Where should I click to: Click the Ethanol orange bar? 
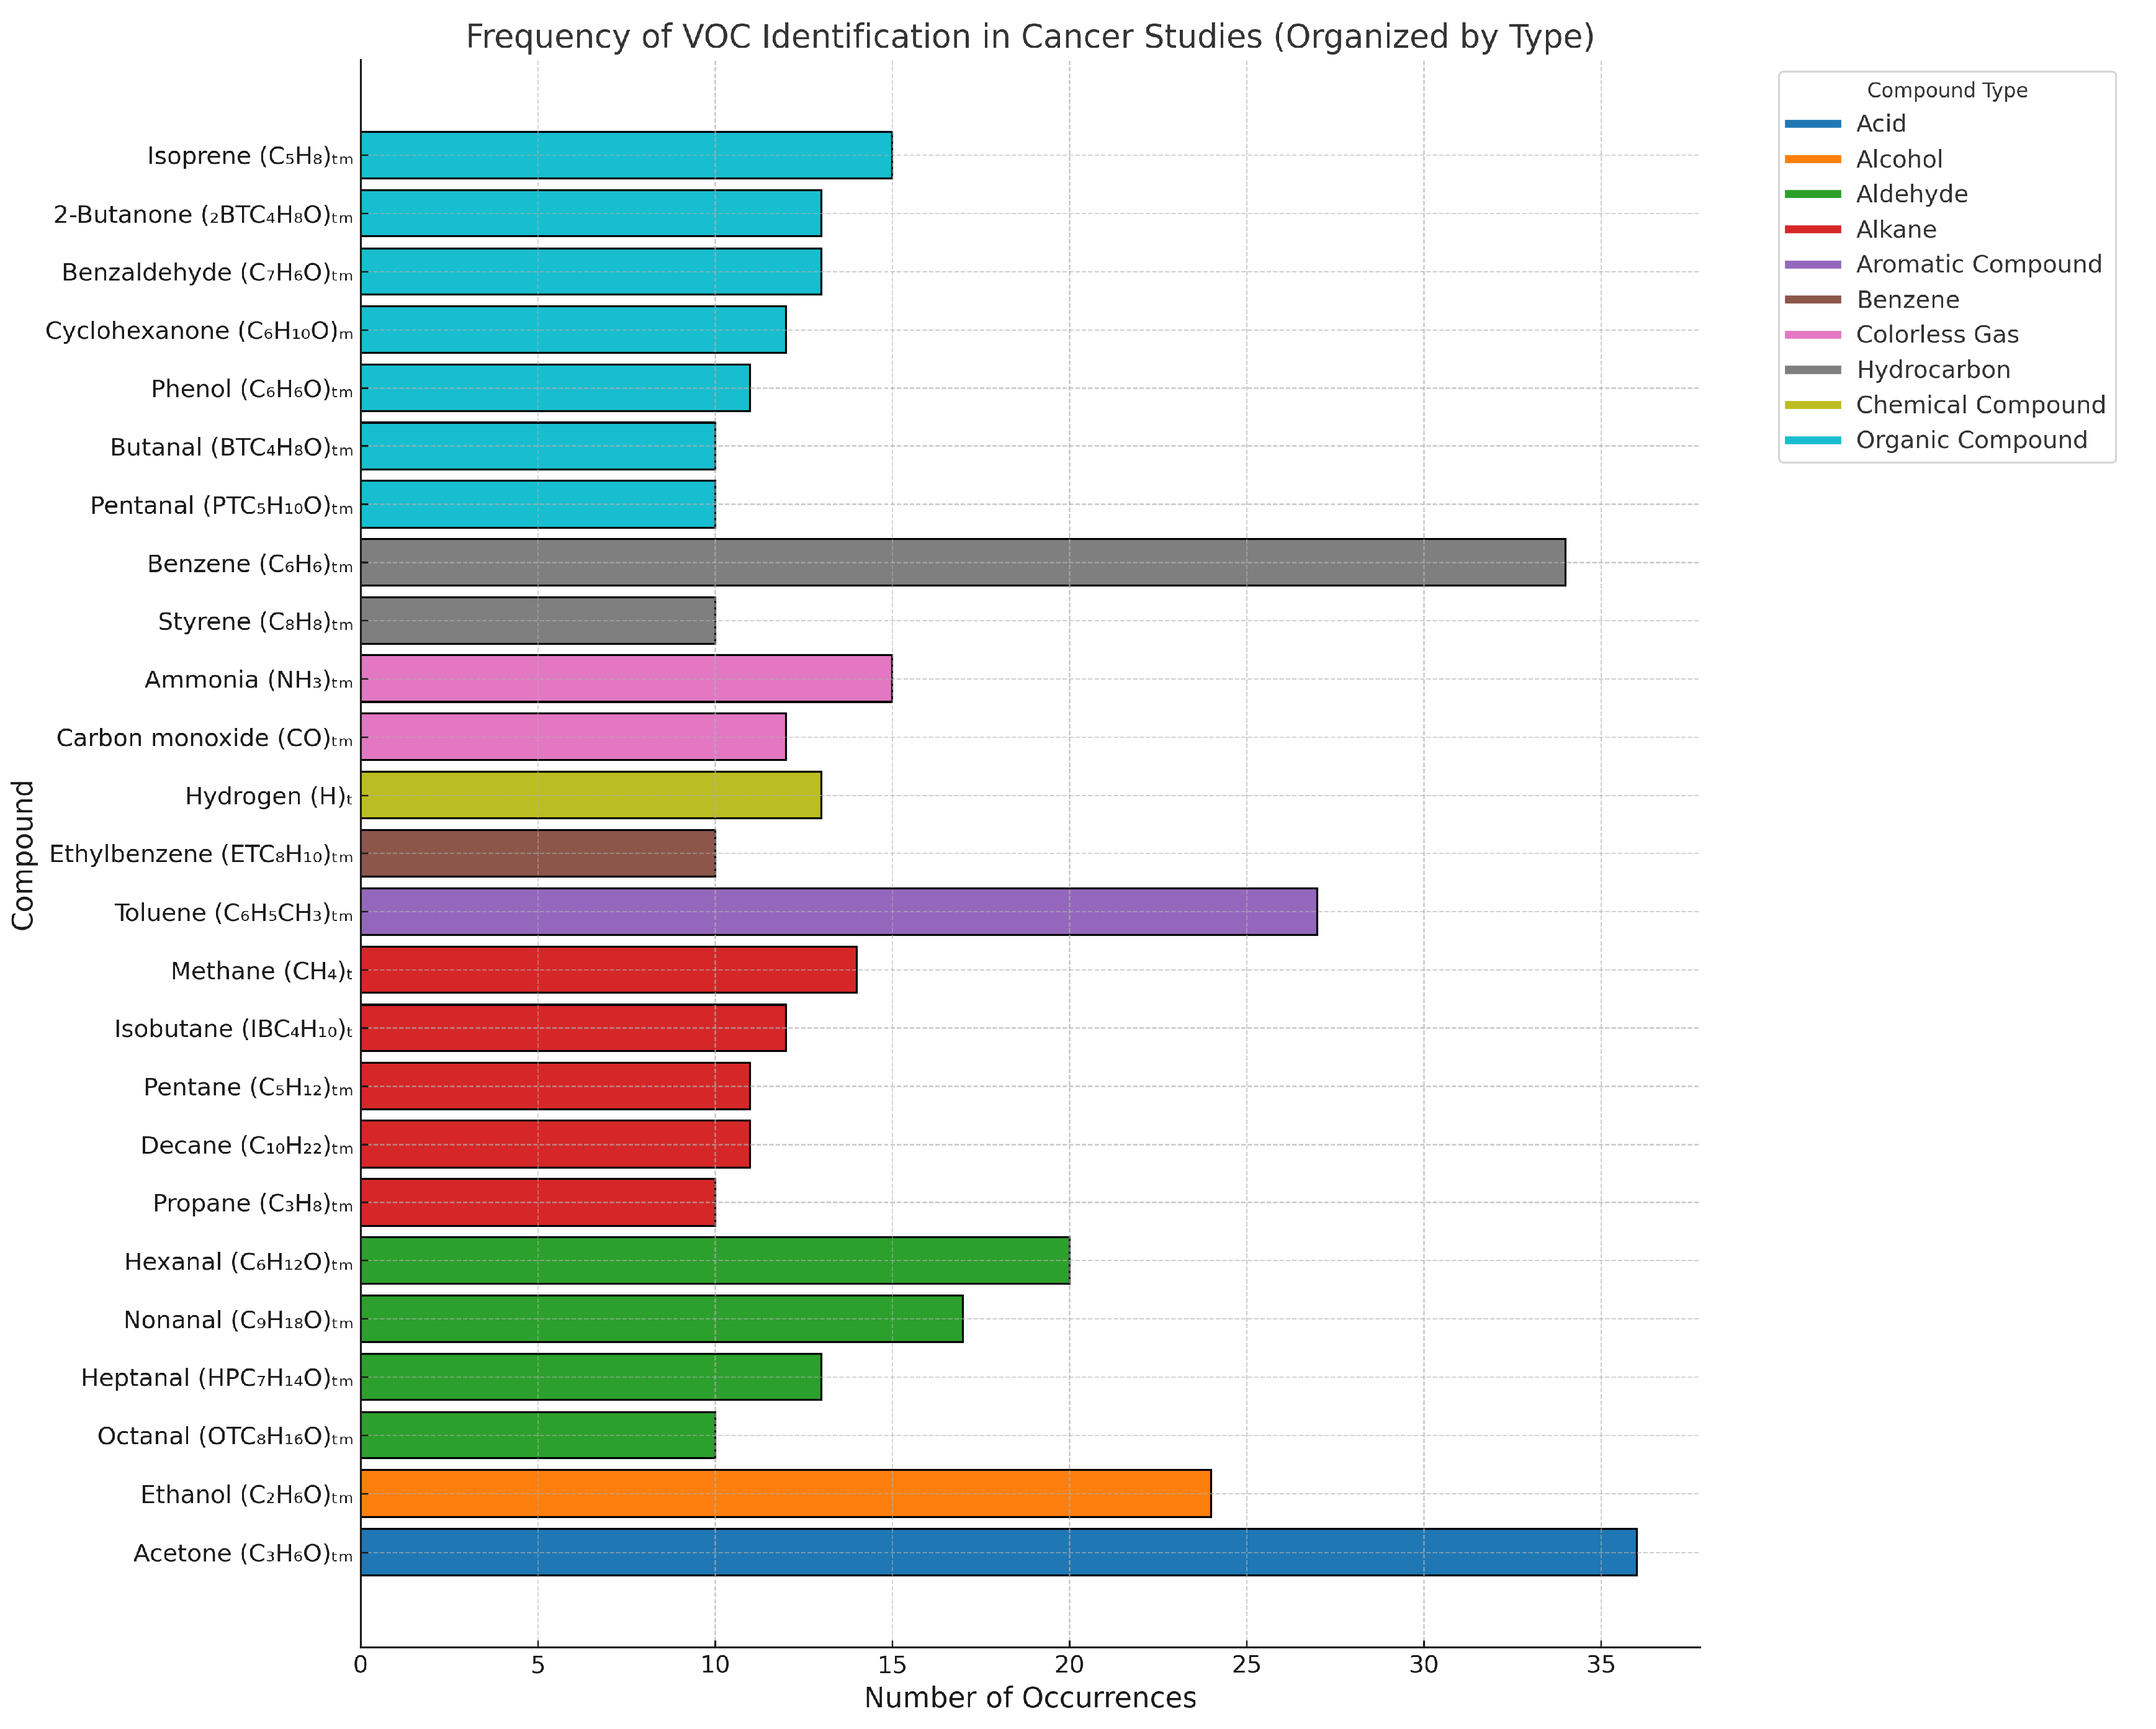point(785,1494)
